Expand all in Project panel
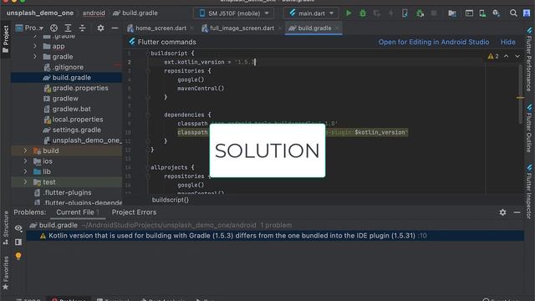This screenshot has width=535, height=301. pyautogui.click(x=68, y=28)
